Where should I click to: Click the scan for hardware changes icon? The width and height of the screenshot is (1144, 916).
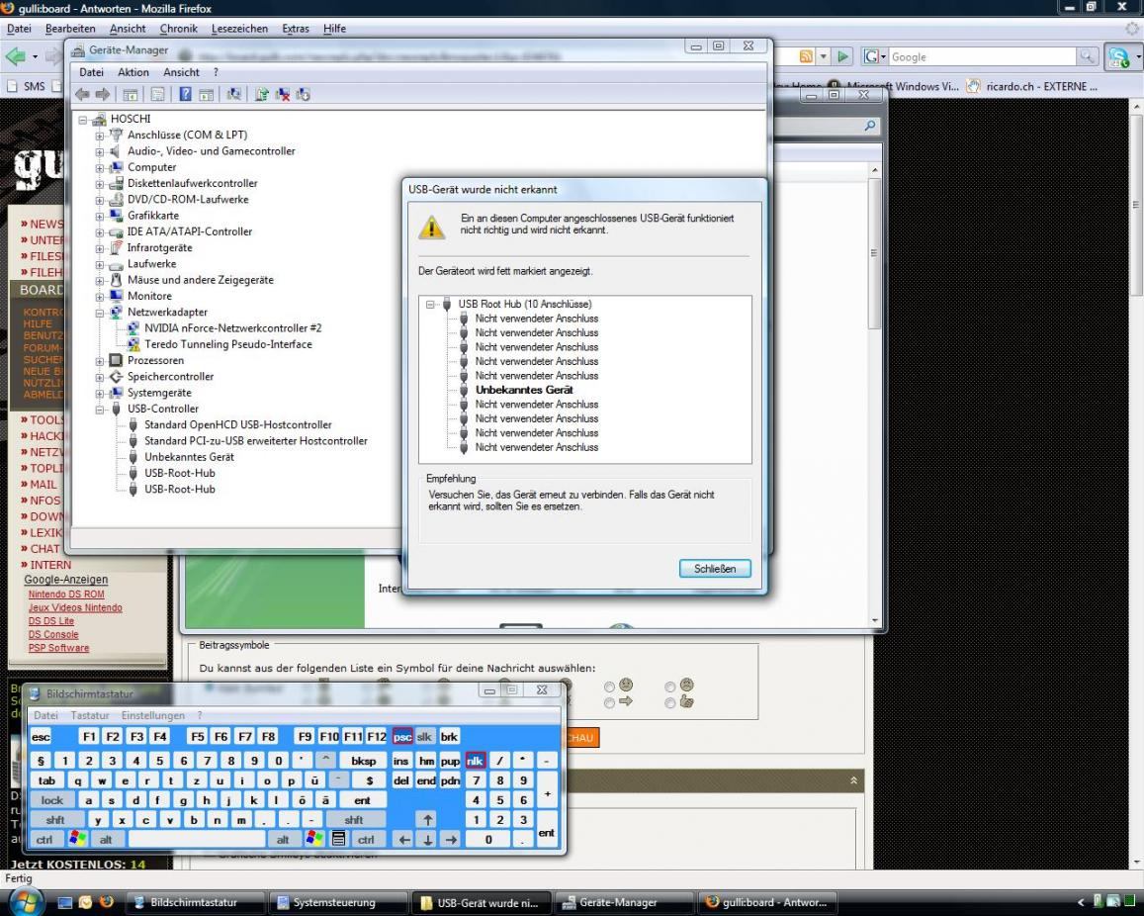point(234,94)
